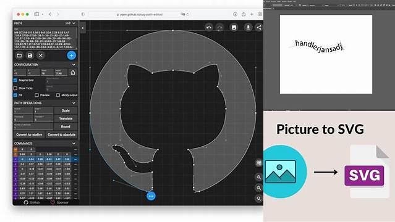Enable the Show Ticks checkbox

point(15,88)
